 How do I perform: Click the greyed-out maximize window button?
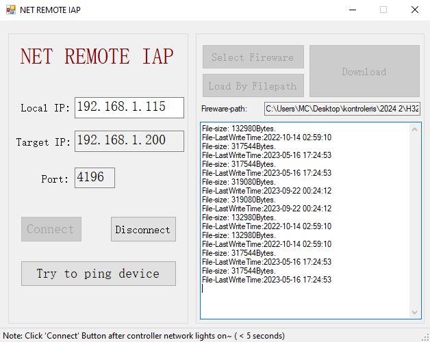(383, 10)
